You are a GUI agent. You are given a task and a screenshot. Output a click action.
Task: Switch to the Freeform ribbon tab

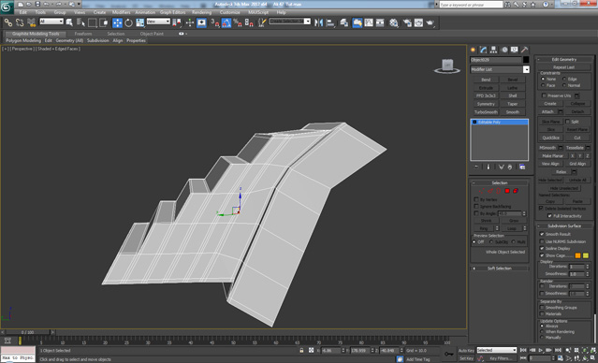pos(83,34)
